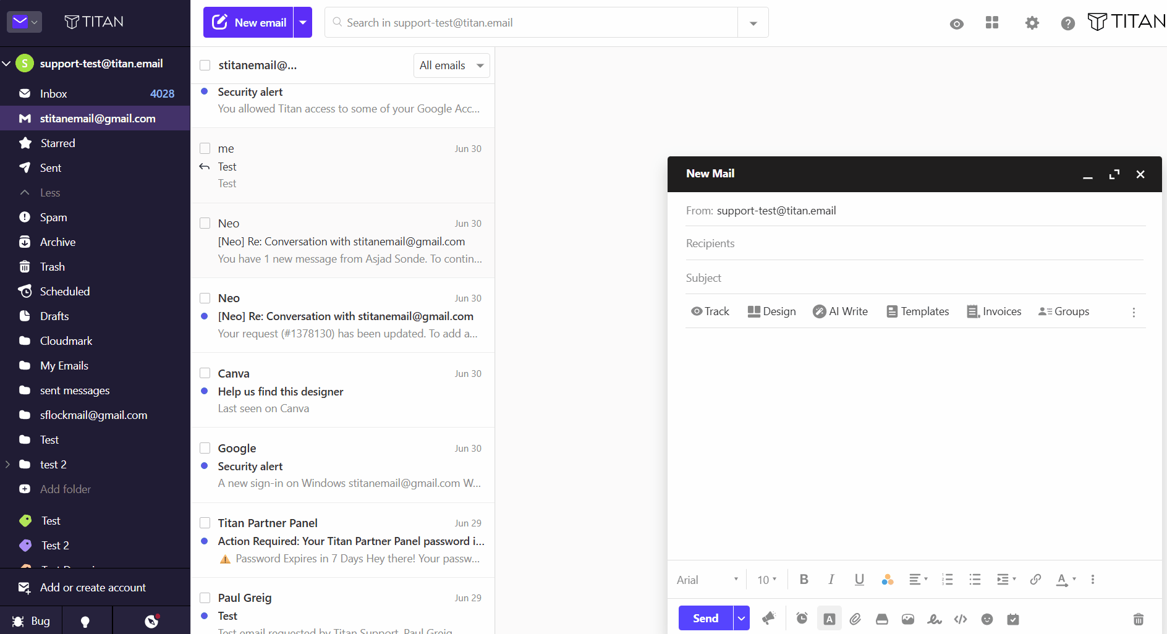Click the search emails box
Image resolution: width=1167 pixels, height=634 pixels.
[x=532, y=23]
